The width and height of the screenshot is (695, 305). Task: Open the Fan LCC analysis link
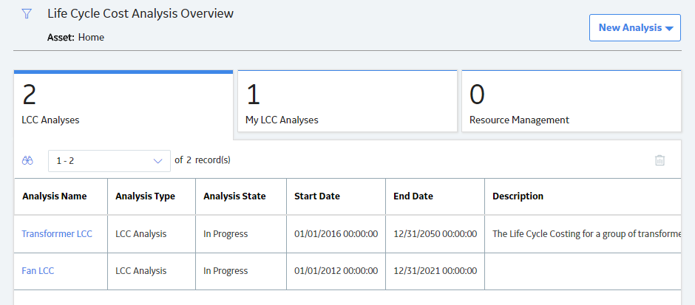pyautogui.click(x=38, y=270)
